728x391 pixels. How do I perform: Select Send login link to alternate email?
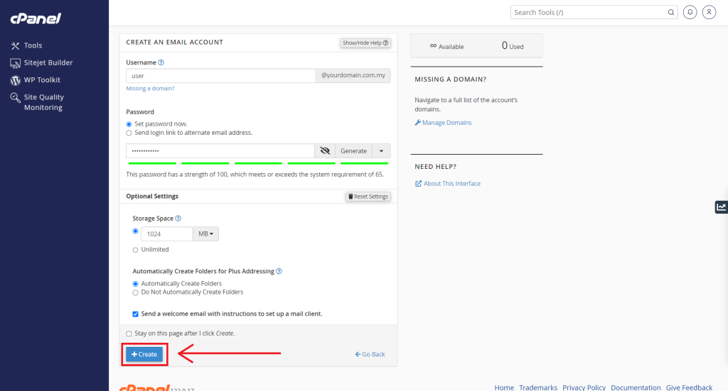(129, 133)
